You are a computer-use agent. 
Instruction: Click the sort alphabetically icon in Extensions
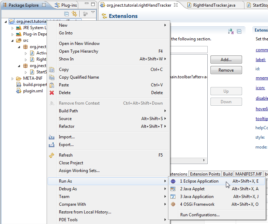coord(231,31)
